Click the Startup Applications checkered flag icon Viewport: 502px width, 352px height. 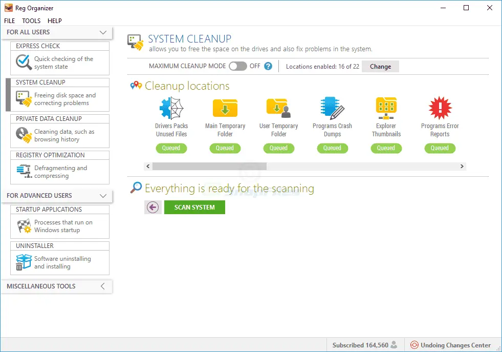pyautogui.click(x=24, y=225)
